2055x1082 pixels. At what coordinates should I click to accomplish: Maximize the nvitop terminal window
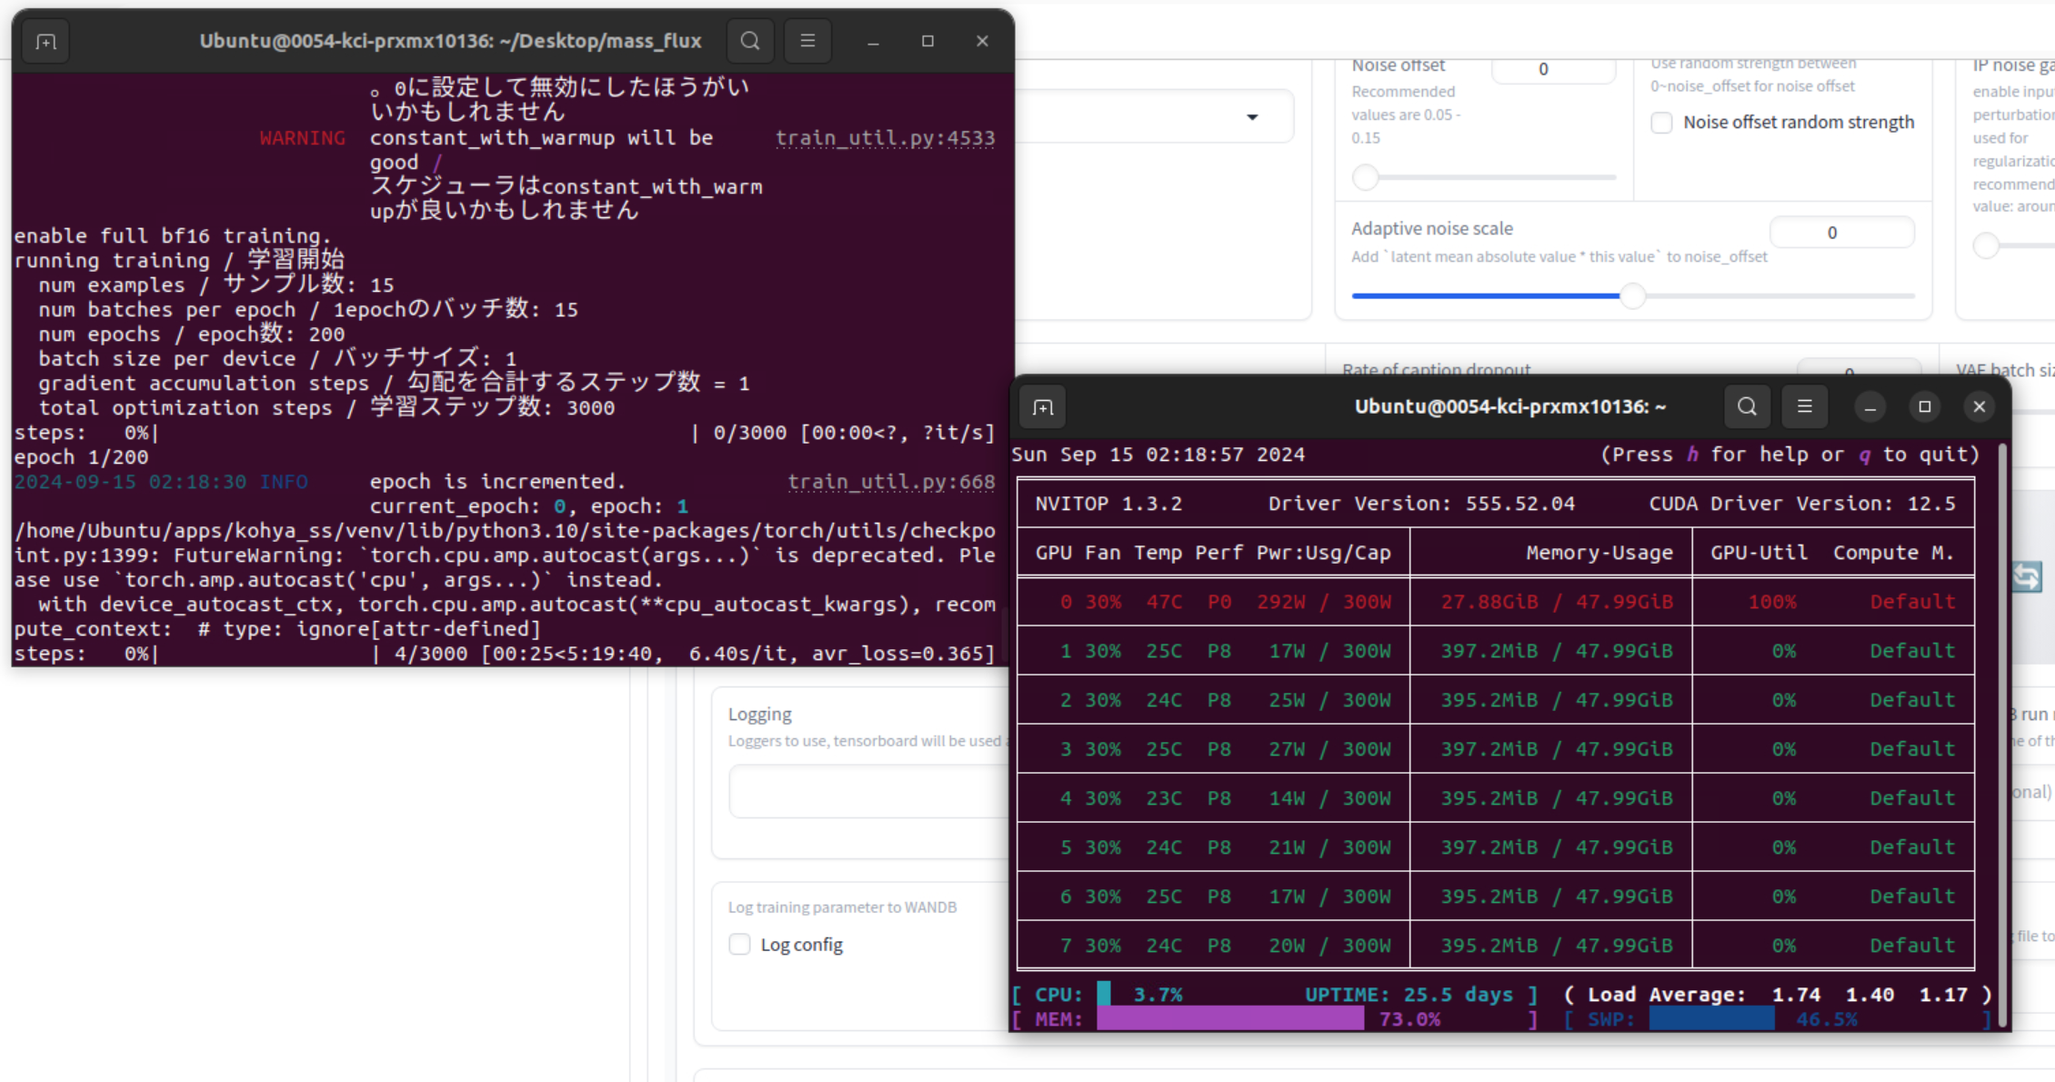pos(1925,406)
